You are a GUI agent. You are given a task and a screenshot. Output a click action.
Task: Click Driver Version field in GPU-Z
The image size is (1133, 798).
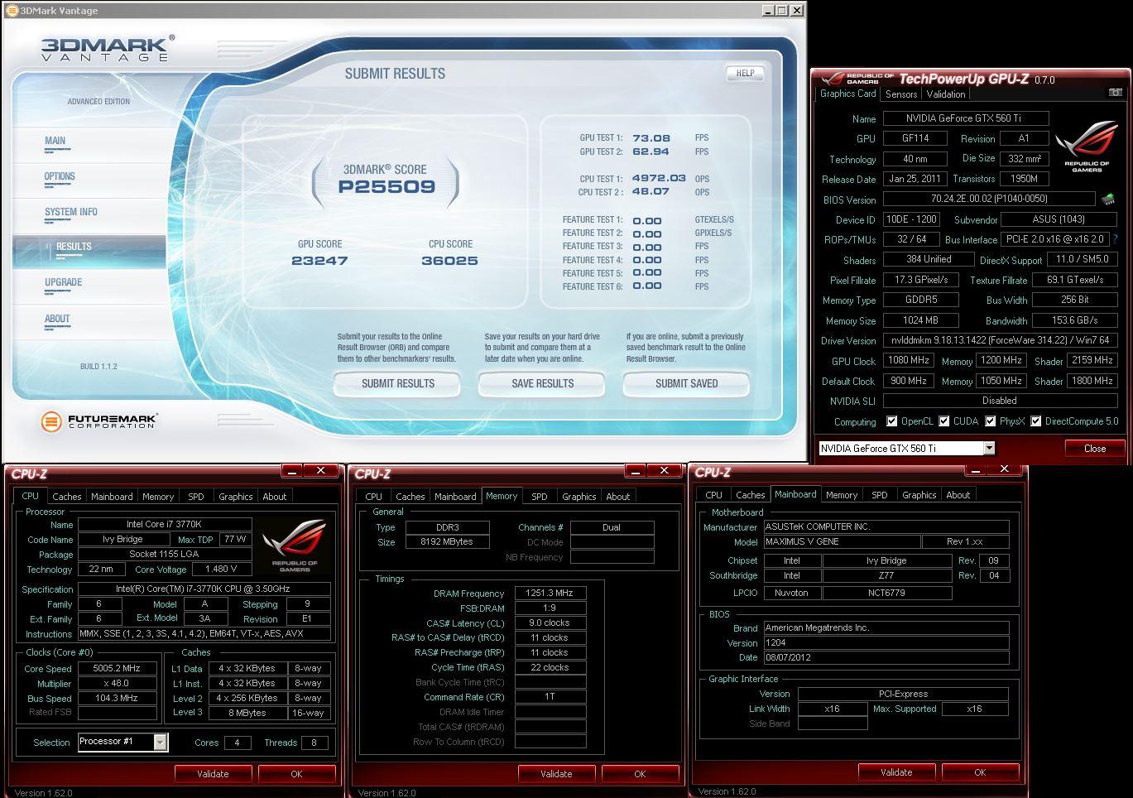click(x=1000, y=340)
